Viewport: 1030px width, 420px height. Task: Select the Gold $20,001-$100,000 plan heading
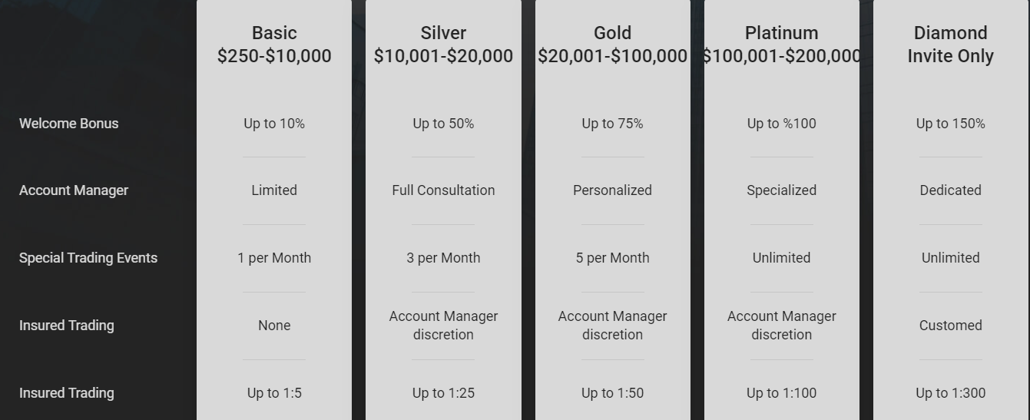coord(612,45)
